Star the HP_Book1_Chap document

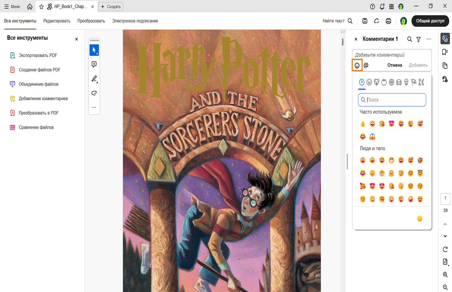41,6
